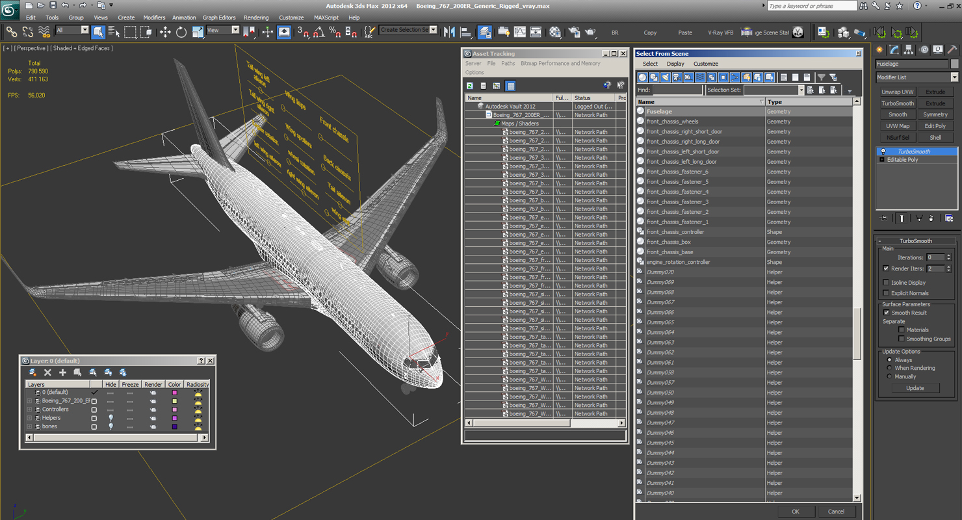Toggle TurboSmooth modifier lightbulb
Image resolution: width=962 pixels, height=520 pixels.
(x=883, y=151)
